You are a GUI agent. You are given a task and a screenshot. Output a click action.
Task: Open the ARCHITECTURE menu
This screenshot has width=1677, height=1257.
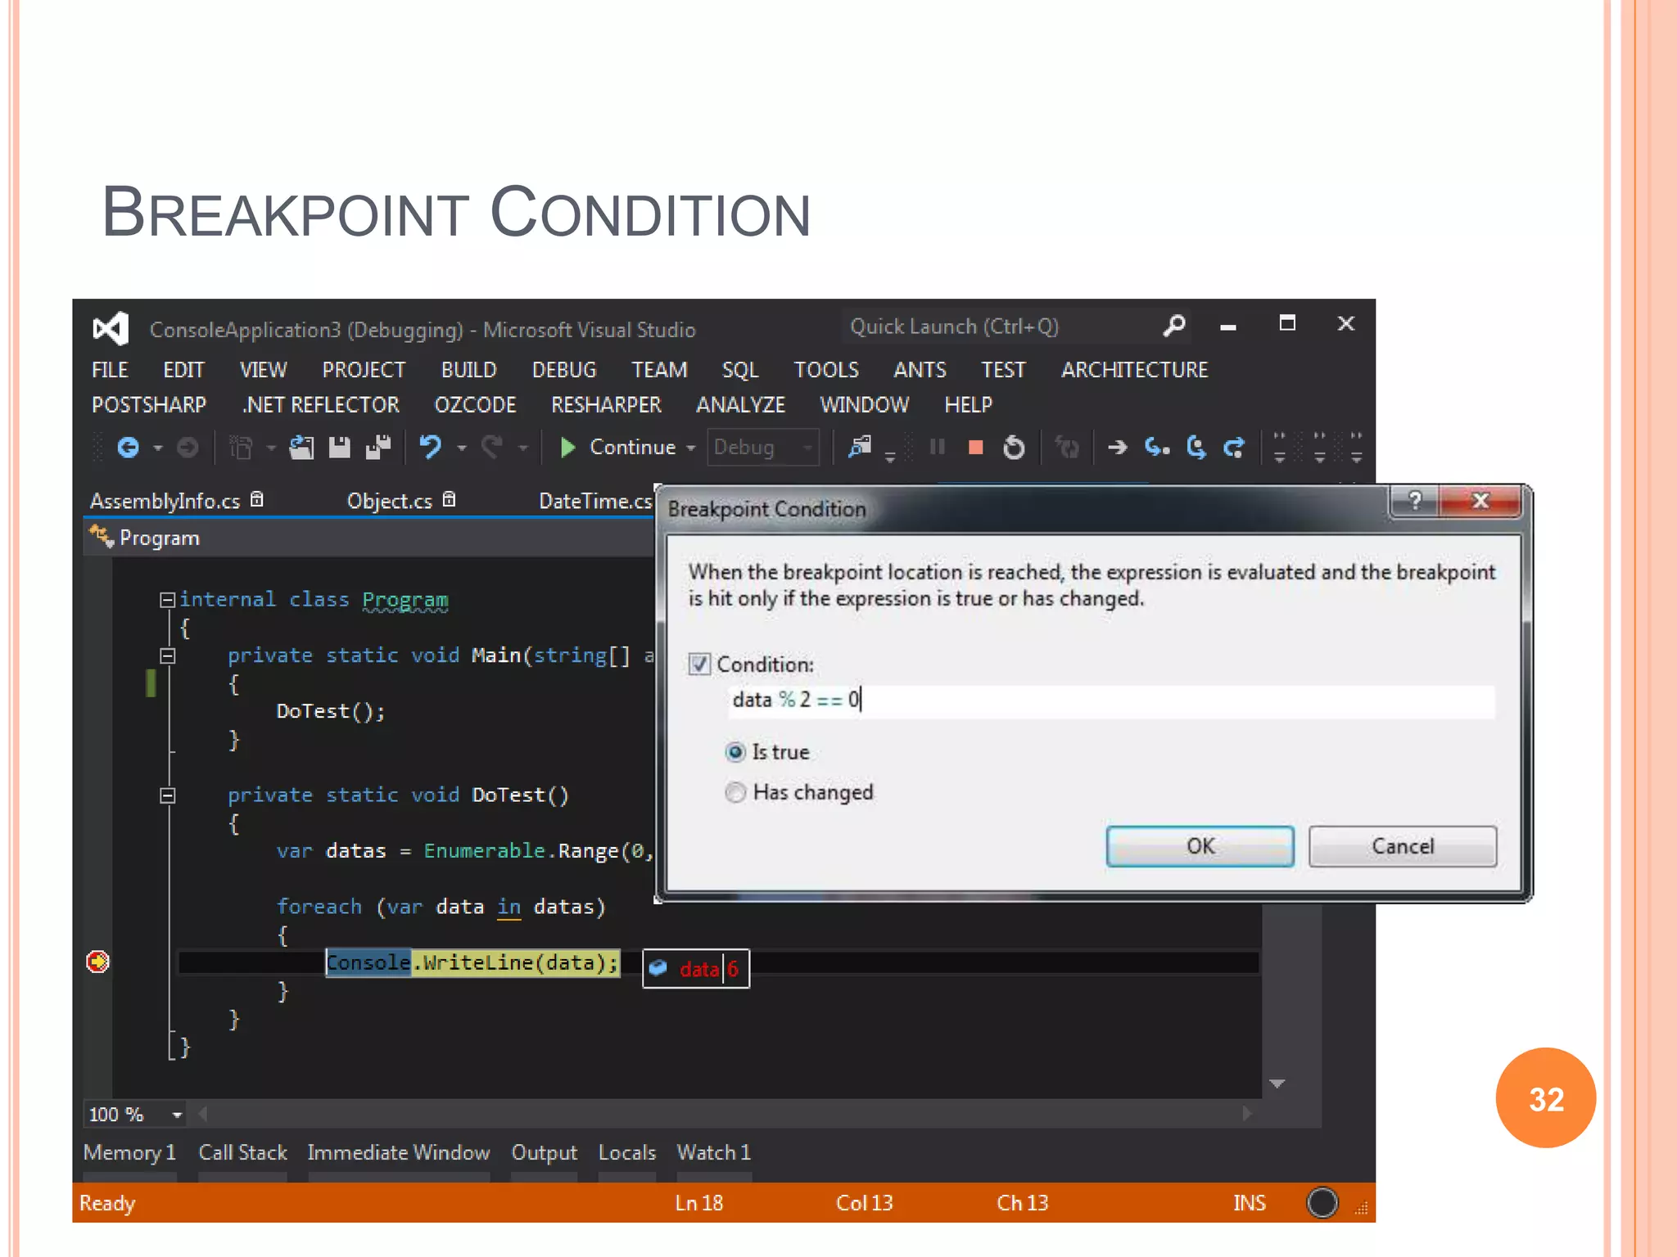click(x=1134, y=370)
